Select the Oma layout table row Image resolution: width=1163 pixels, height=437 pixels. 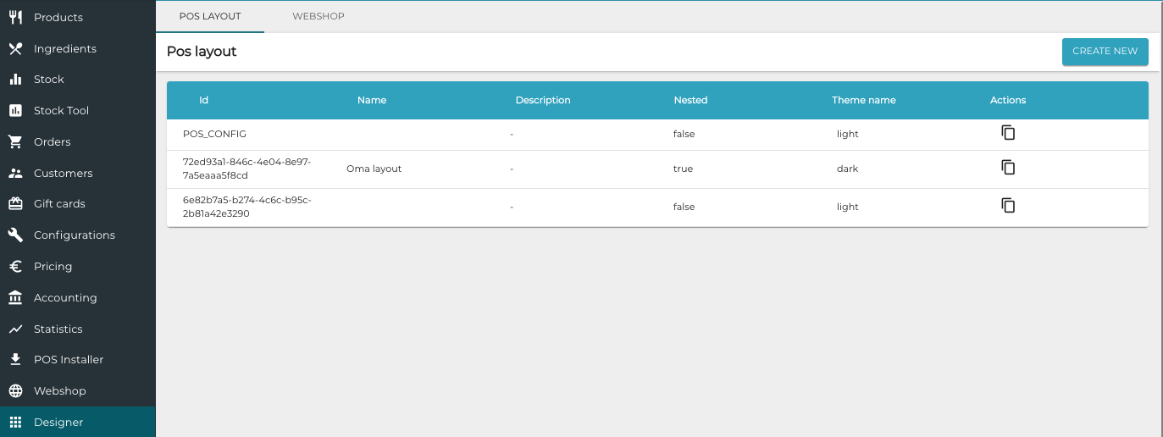pos(374,169)
